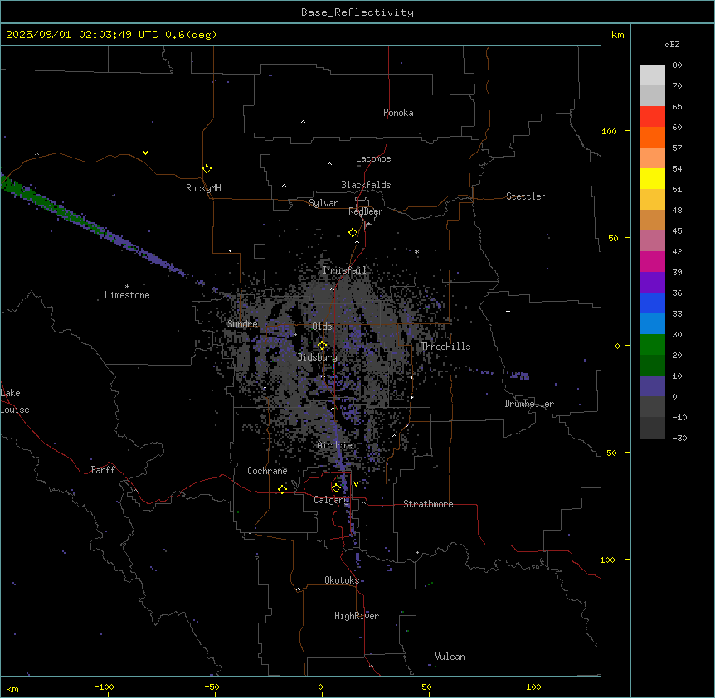715x698 pixels.
Task: Click the km unit label at top right
Action: pos(617,35)
